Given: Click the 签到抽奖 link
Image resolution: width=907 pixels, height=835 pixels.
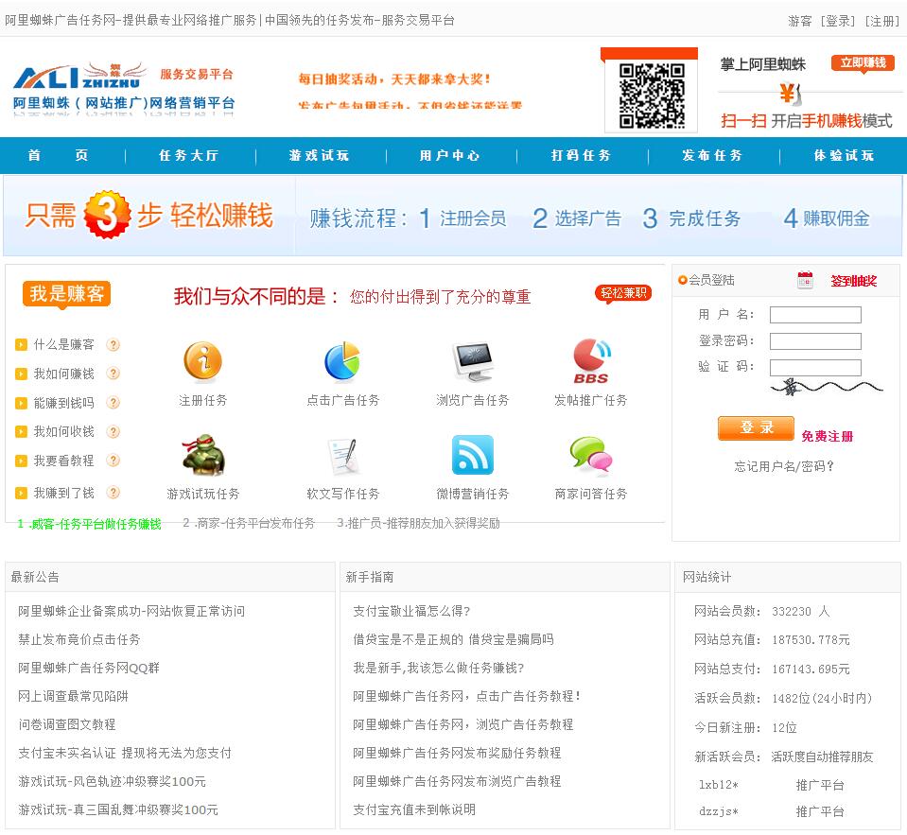Looking at the screenshot, I should (854, 281).
